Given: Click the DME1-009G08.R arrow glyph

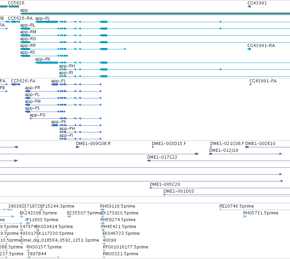Looking at the screenshot, I should (78, 147).
